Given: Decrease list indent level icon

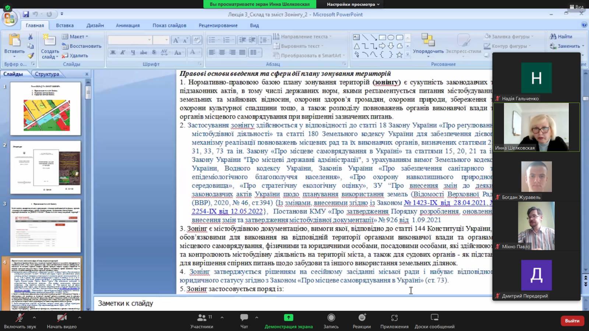Looking at the screenshot, I should click(242, 40).
